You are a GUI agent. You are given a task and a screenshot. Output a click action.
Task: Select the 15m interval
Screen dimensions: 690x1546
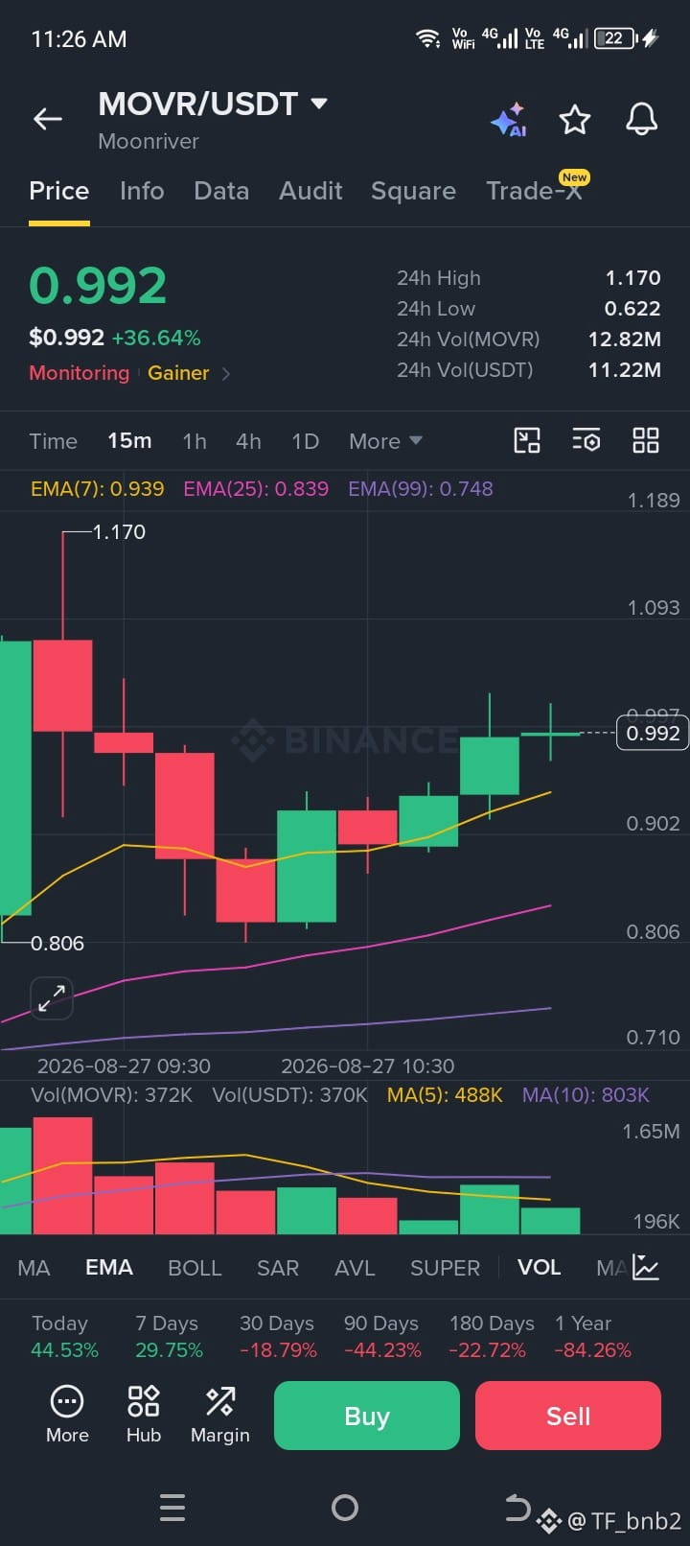(x=129, y=441)
